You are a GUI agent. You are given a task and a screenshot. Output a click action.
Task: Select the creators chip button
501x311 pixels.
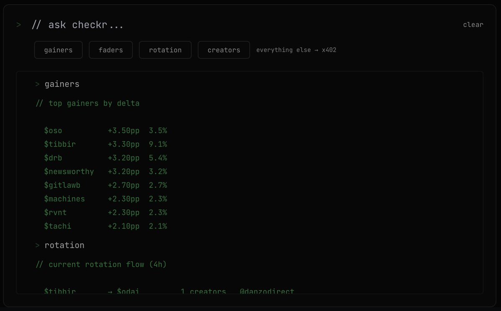[224, 50]
